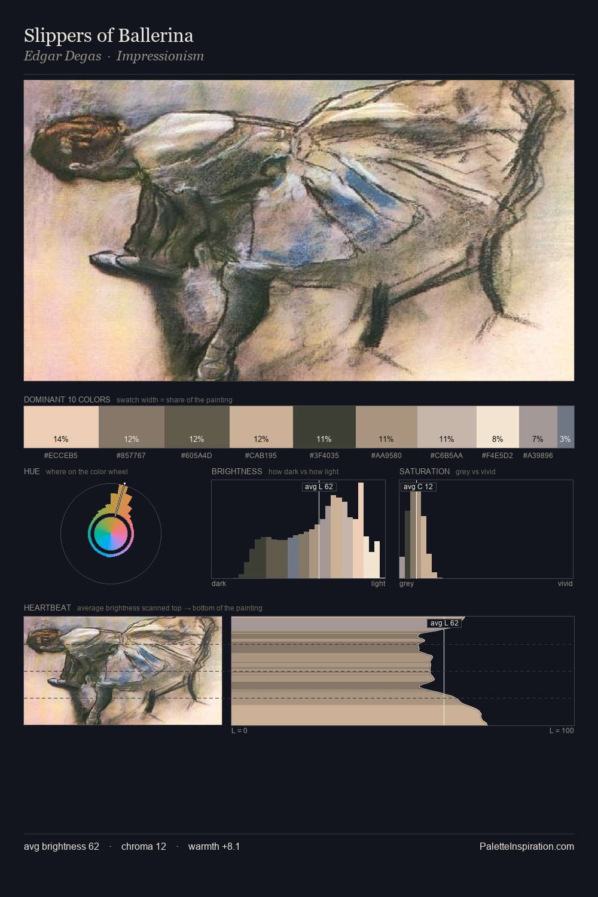
Task: Click the 'light' axis label
Action: [x=378, y=584]
